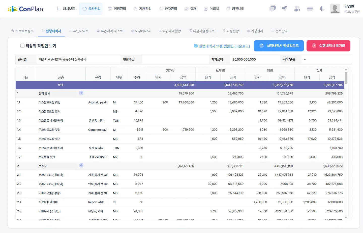Open the users group icon
Viewport: 363px width, 233px height.
[x=297, y=9]
